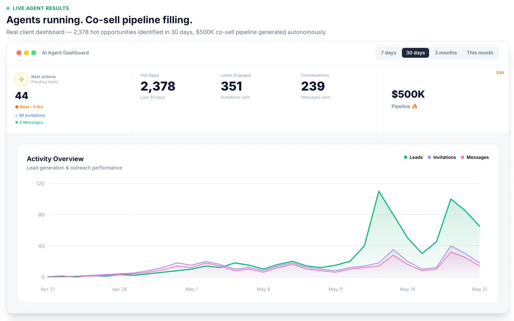Click the $500K pipeline value

[408, 94]
